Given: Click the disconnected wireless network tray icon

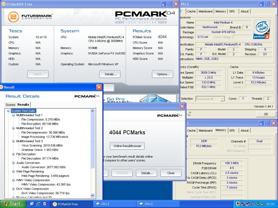Looking at the screenshot, I should tap(243, 204).
